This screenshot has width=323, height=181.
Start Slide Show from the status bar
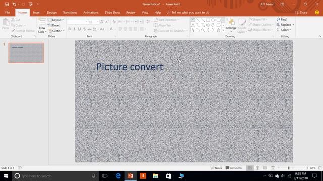point(273,168)
